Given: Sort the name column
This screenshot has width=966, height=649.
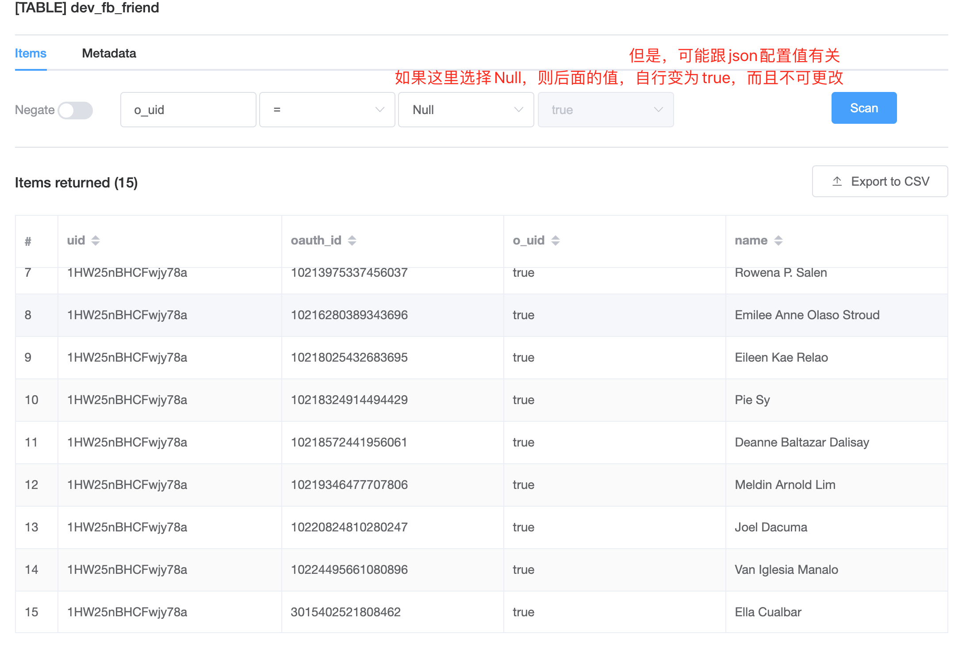Looking at the screenshot, I should click(x=778, y=240).
